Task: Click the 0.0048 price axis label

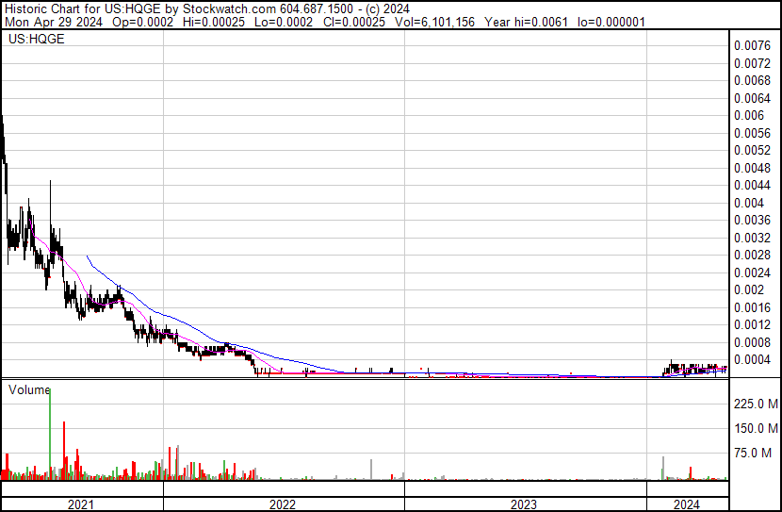Action: pyautogui.click(x=752, y=168)
